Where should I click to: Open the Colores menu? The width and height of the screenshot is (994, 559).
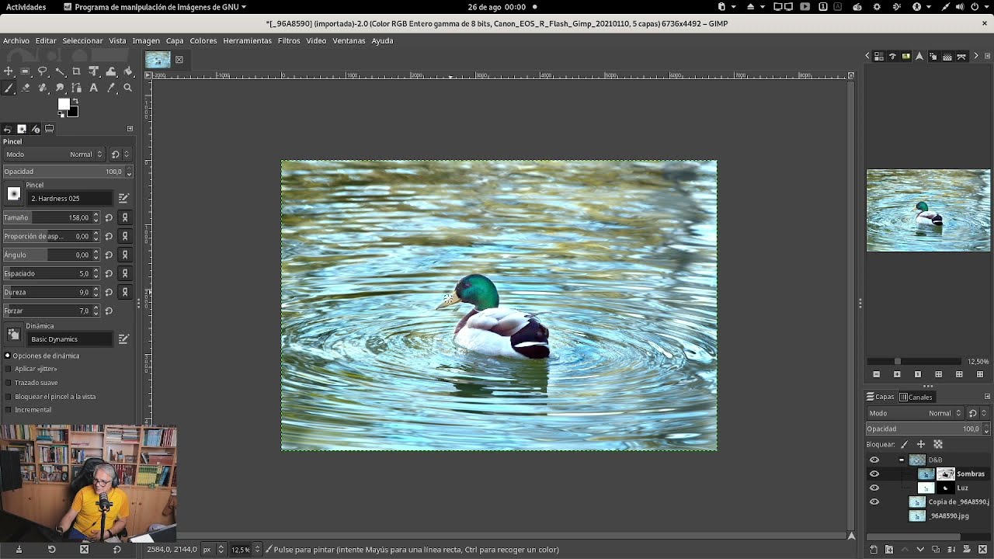point(203,40)
